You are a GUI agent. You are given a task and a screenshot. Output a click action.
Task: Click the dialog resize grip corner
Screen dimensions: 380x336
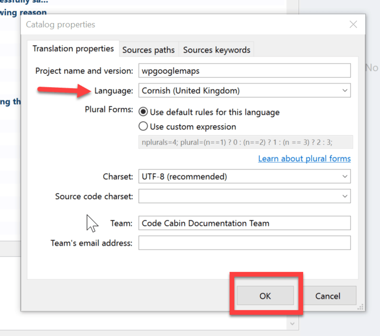(x=361, y=307)
